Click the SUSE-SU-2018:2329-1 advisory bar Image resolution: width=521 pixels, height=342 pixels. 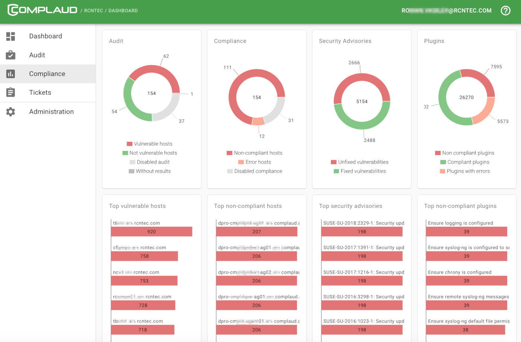362,232
